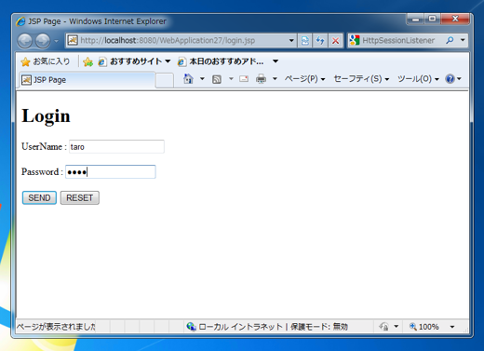Open a new blank tab
Viewport: 484px width, 351px height.
point(165,80)
